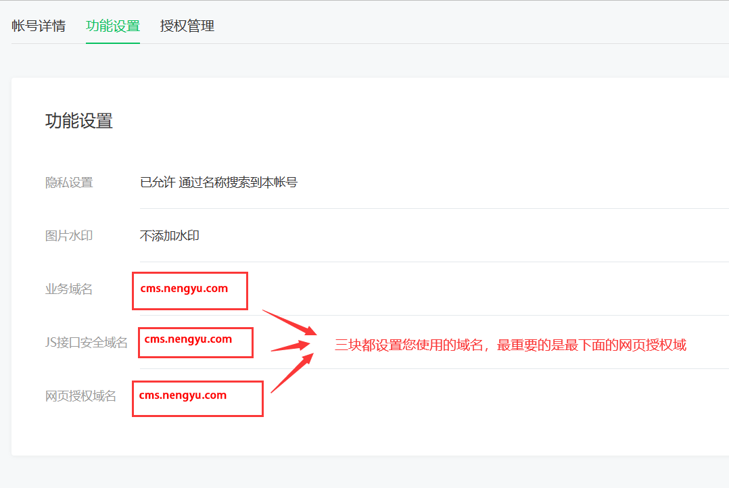Click the bottom red arrow from 网页授权域名
729x488 pixels.
tap(292, 372)
